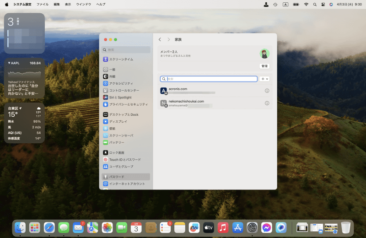Screen dimensions: 366x238
Task: Open ロック画面 settings
Action: coord(126,152)
